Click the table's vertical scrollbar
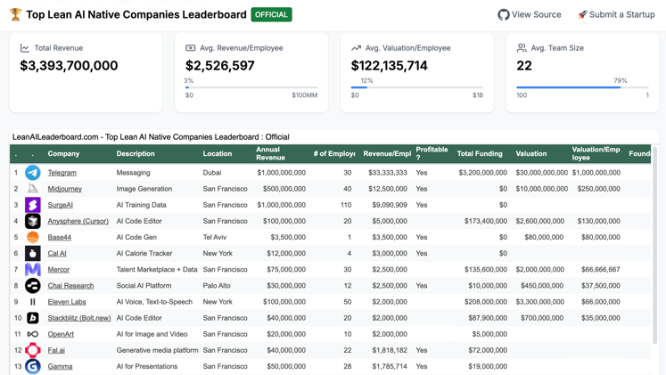The width and height of the screenshot is (666, 375). [655, 245]
